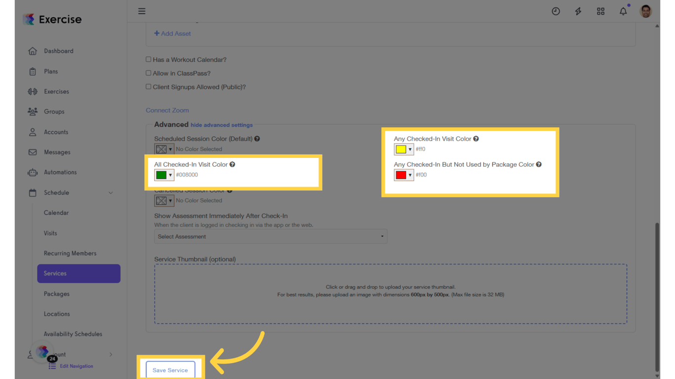Click the Exercises dumbbell icon
Image resolution: width=675 pixels, height=379 pixels.
(33, 91)
